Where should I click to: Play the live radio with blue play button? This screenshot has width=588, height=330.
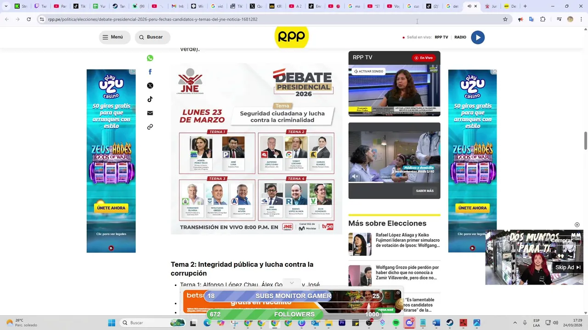click(478, 38)
